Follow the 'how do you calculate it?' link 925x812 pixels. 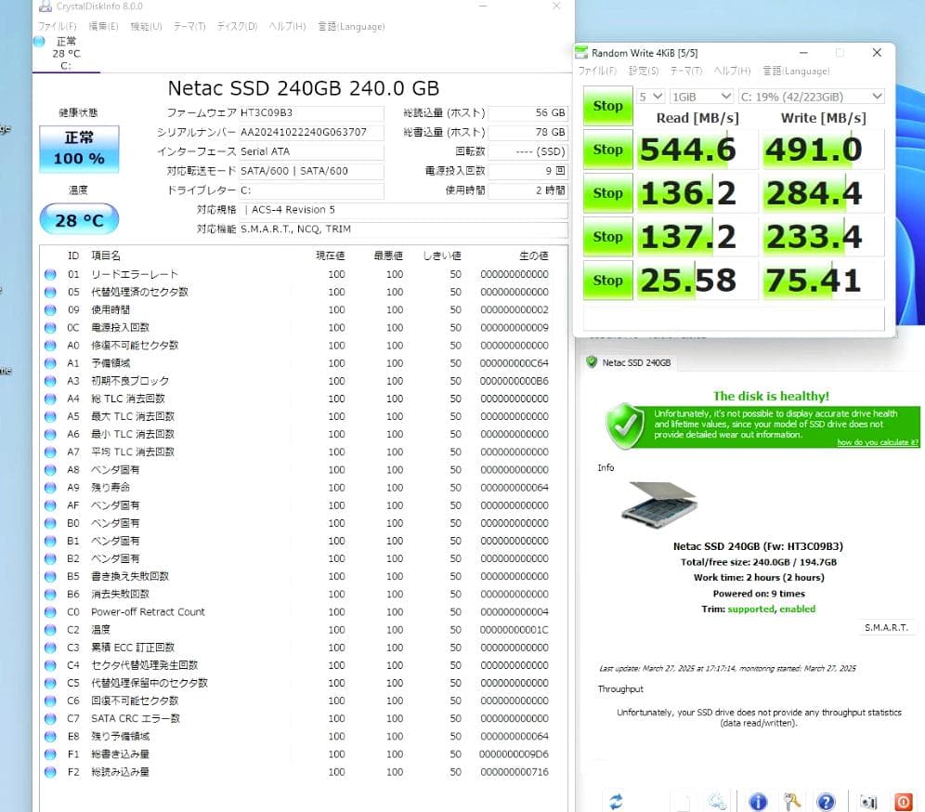[x=876, y=442]
